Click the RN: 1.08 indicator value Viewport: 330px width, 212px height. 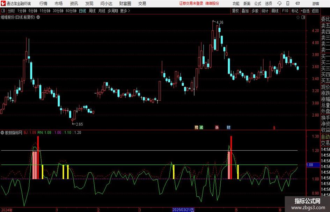(x=44, y=132)
